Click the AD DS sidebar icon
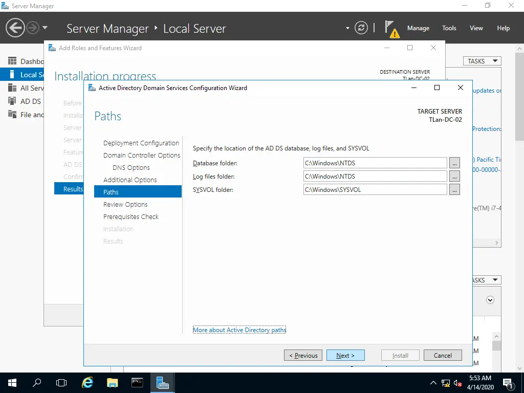 pyautogui.click(x=12, y=101)
